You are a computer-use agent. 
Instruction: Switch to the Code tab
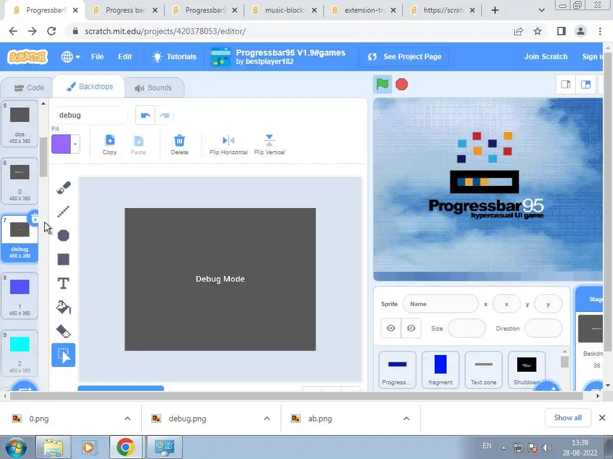[29, 88]
